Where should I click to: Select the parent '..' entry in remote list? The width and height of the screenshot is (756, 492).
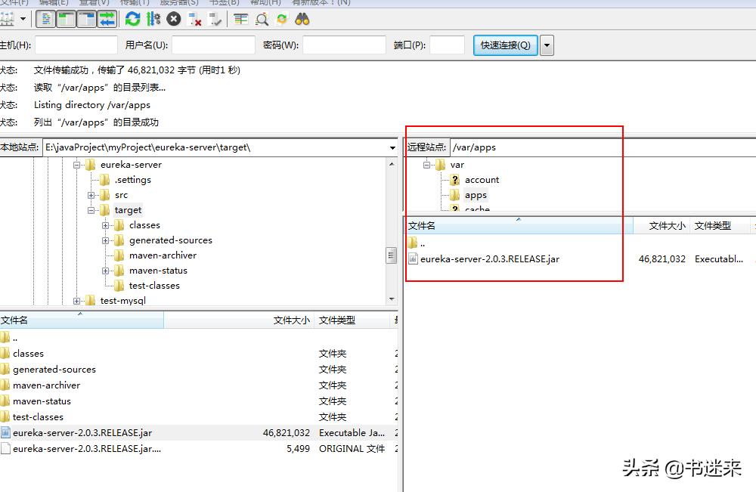[x=581, y=243]
